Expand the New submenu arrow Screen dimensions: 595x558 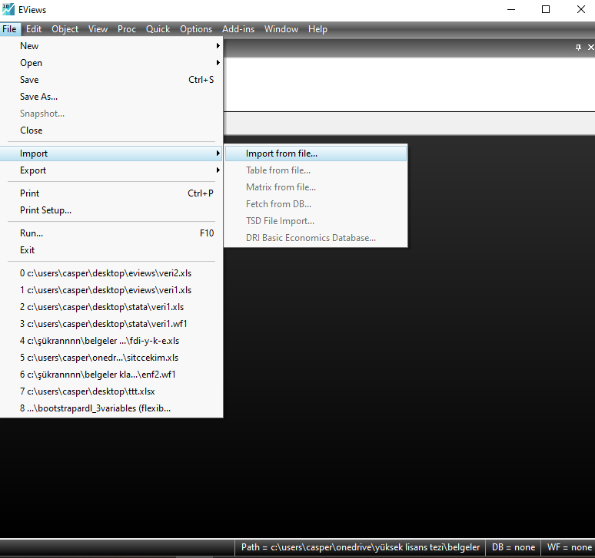point(218,46)
